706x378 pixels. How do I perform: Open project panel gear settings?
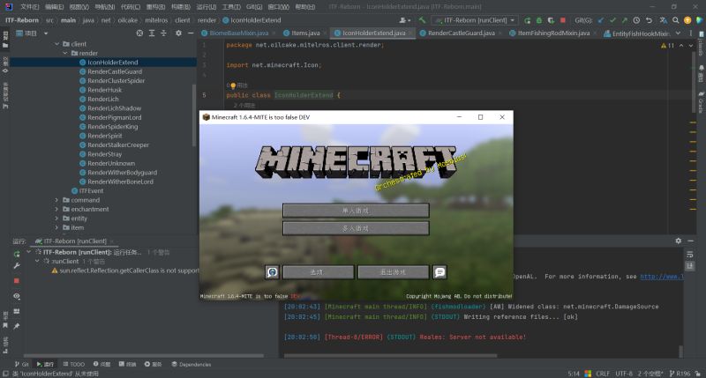click(179, 33)
